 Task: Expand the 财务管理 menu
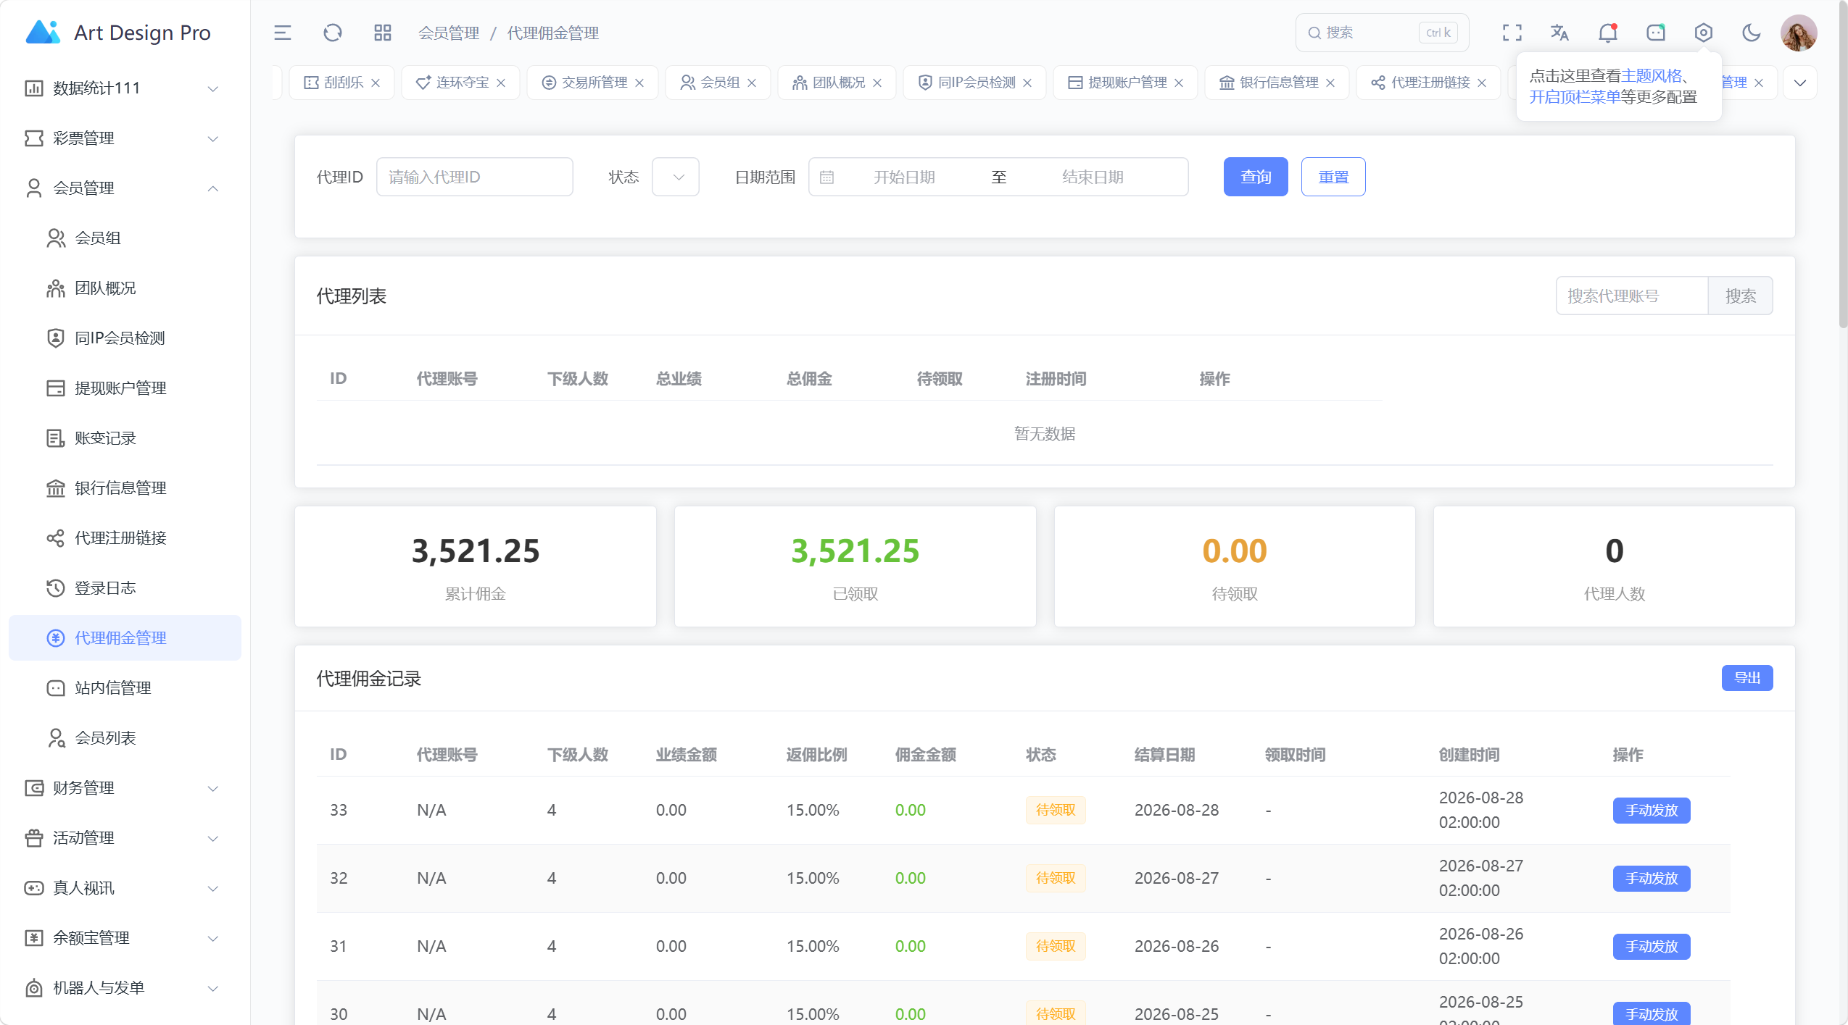(125, 787)
